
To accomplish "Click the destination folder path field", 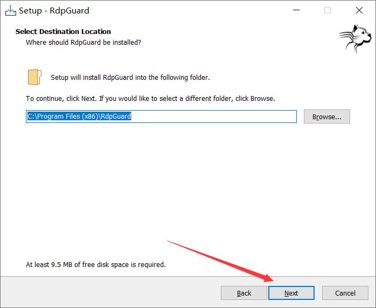I will [161, 117].
